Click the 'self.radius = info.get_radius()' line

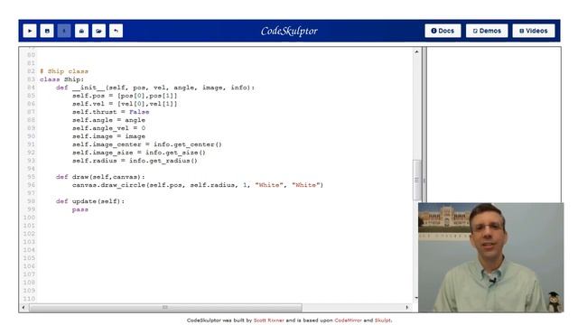click(x=135, y=161)
